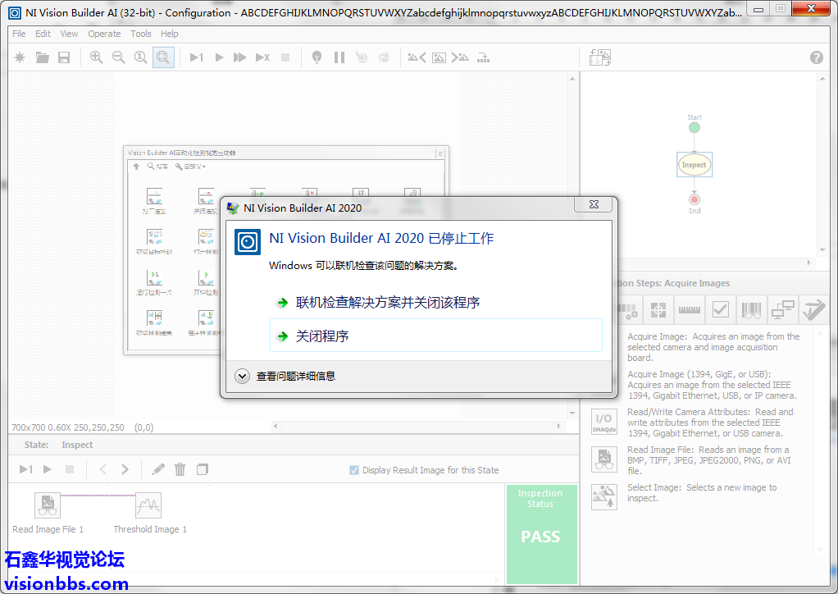
Task: Open an inspection with the folder icon
Action: (x=42, y=57)
